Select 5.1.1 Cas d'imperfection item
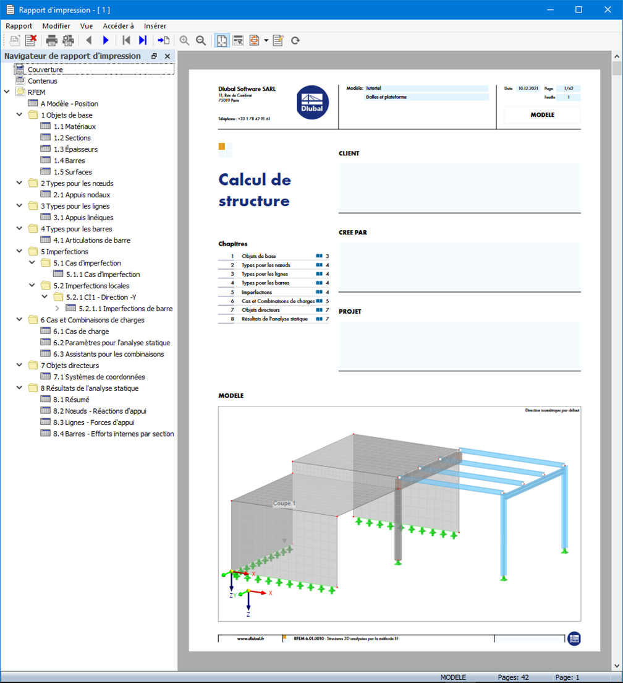The height and width of the screenshot is (683, 623). (103, 275)
